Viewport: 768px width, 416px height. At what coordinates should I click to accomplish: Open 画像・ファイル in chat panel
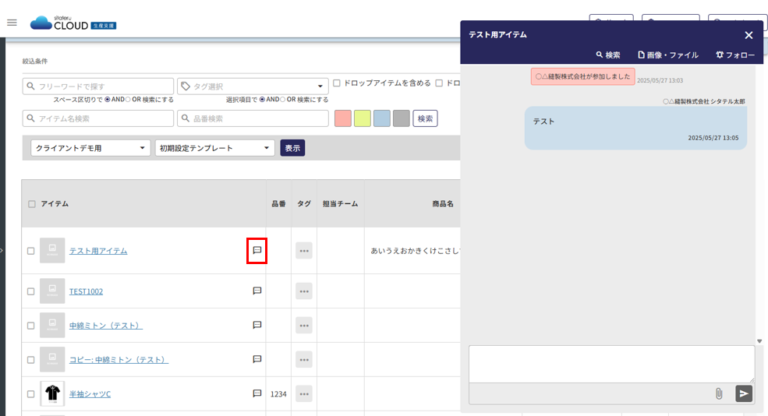668,55
